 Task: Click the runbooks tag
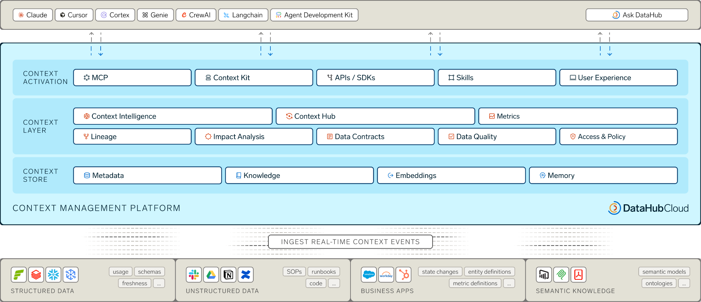click(324, 272)
